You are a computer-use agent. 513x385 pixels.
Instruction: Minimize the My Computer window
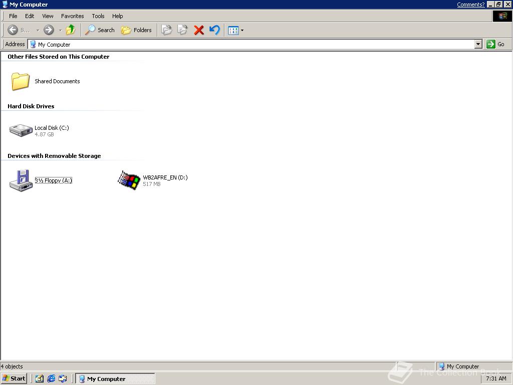[x=490, y=5]
